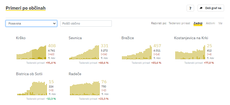Click the Deli graf na button
This screenshot has width=230, height=105.
tap(211, 8)
